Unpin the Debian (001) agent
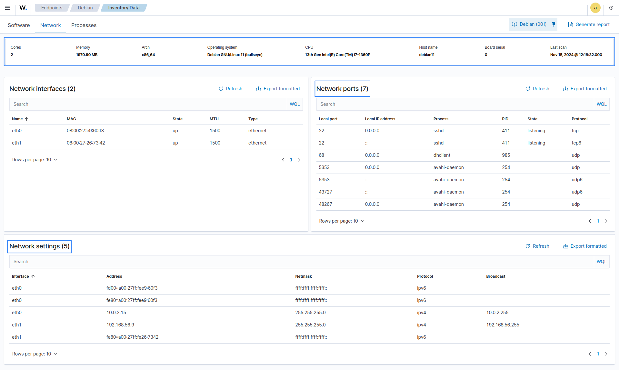Image resolution: width=619 pixels, height=370 pixels. (554, 24)
